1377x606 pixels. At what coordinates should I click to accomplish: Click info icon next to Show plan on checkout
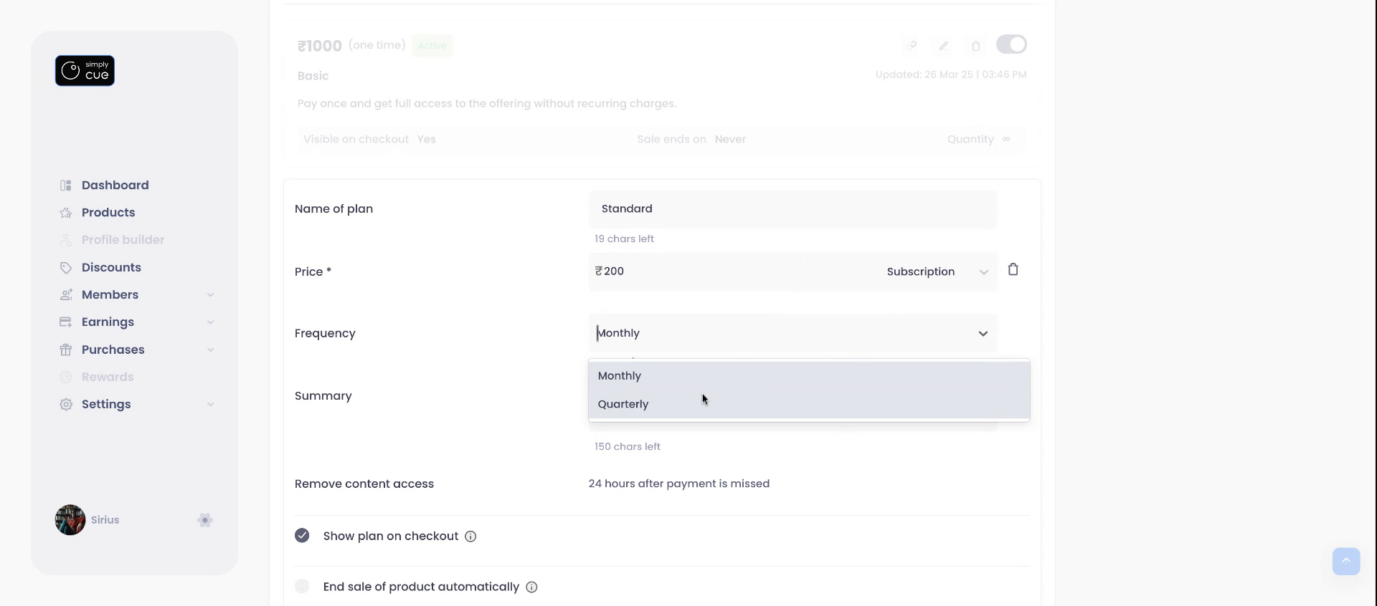tap(470, 537)
